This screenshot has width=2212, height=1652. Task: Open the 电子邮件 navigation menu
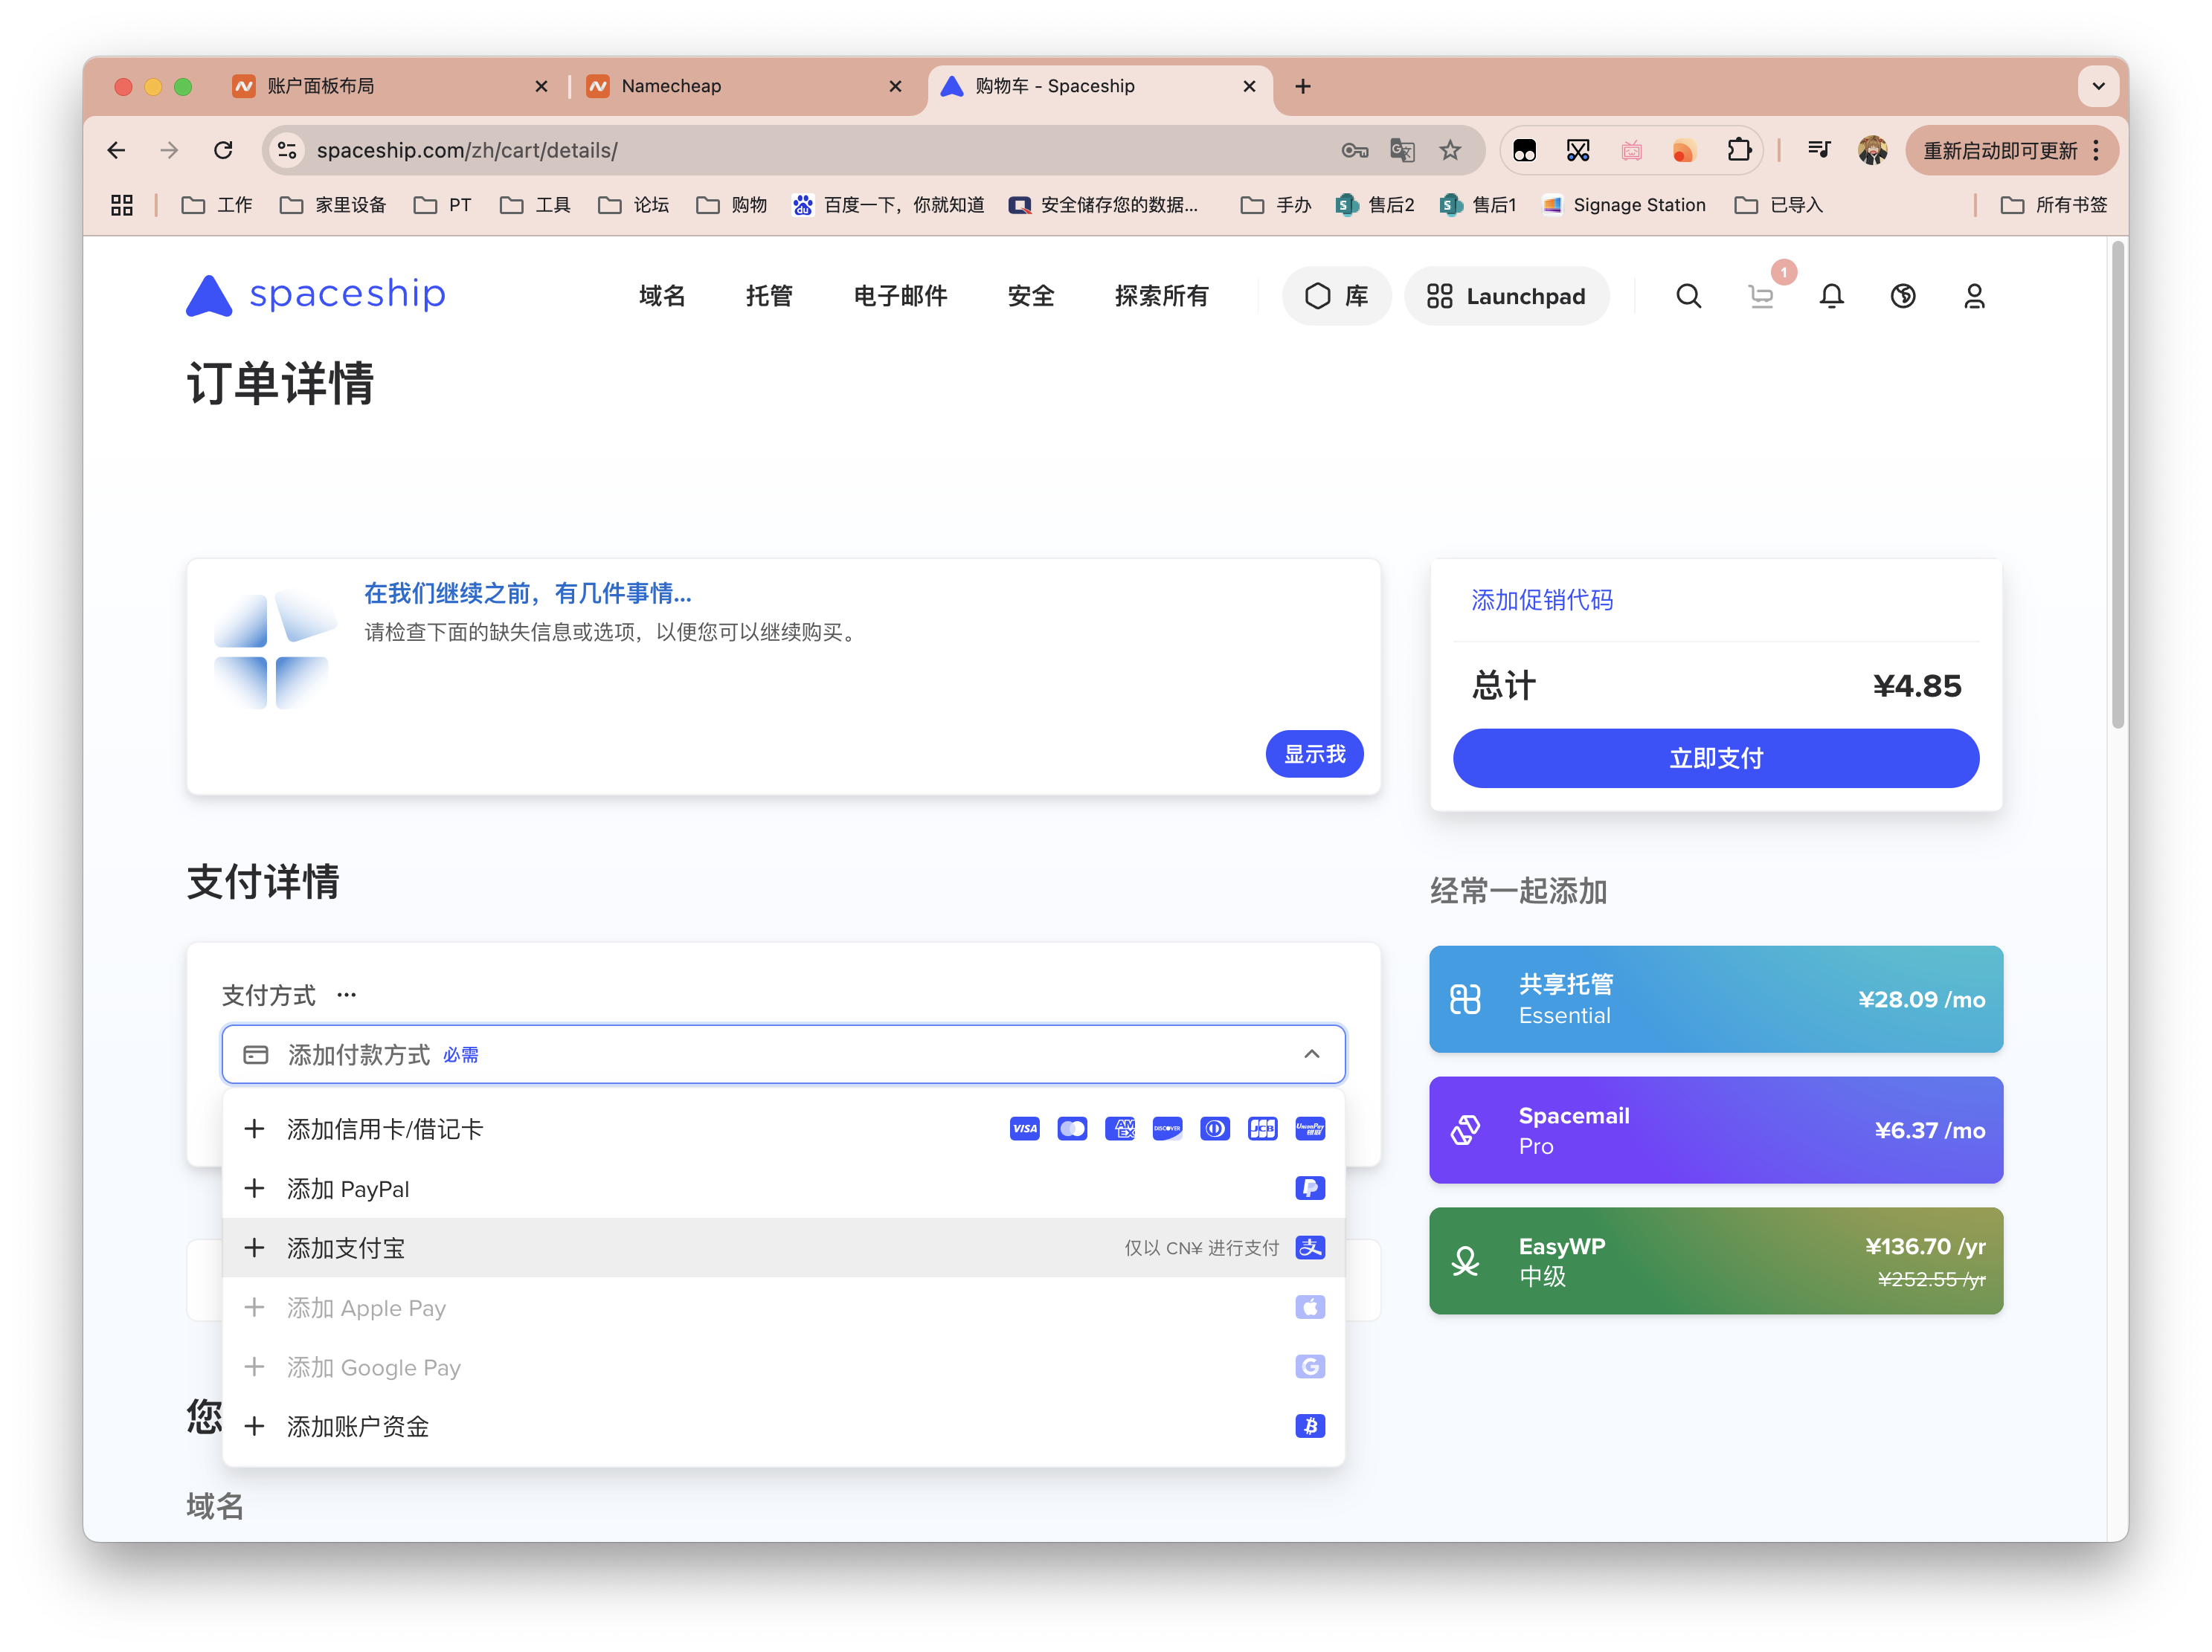pos(900,296)
